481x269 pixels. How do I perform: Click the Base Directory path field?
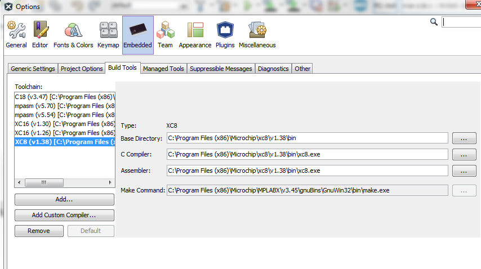point(308,138)
